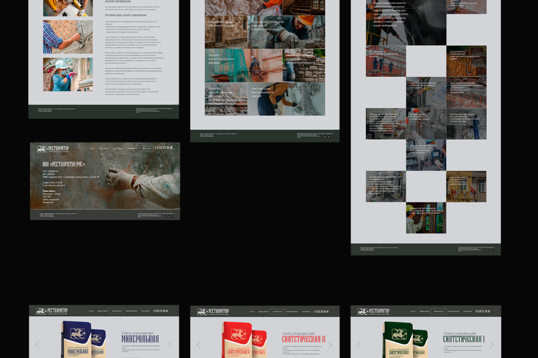Open tile with worker in yellow helmet at window

426,218
